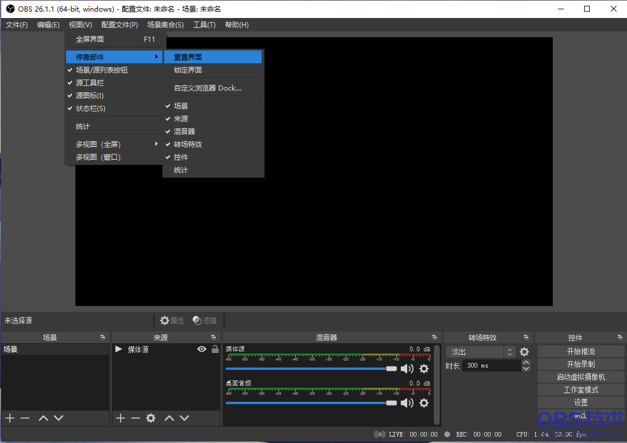Expand 停靠部件 submenu entry

[114, 57]
